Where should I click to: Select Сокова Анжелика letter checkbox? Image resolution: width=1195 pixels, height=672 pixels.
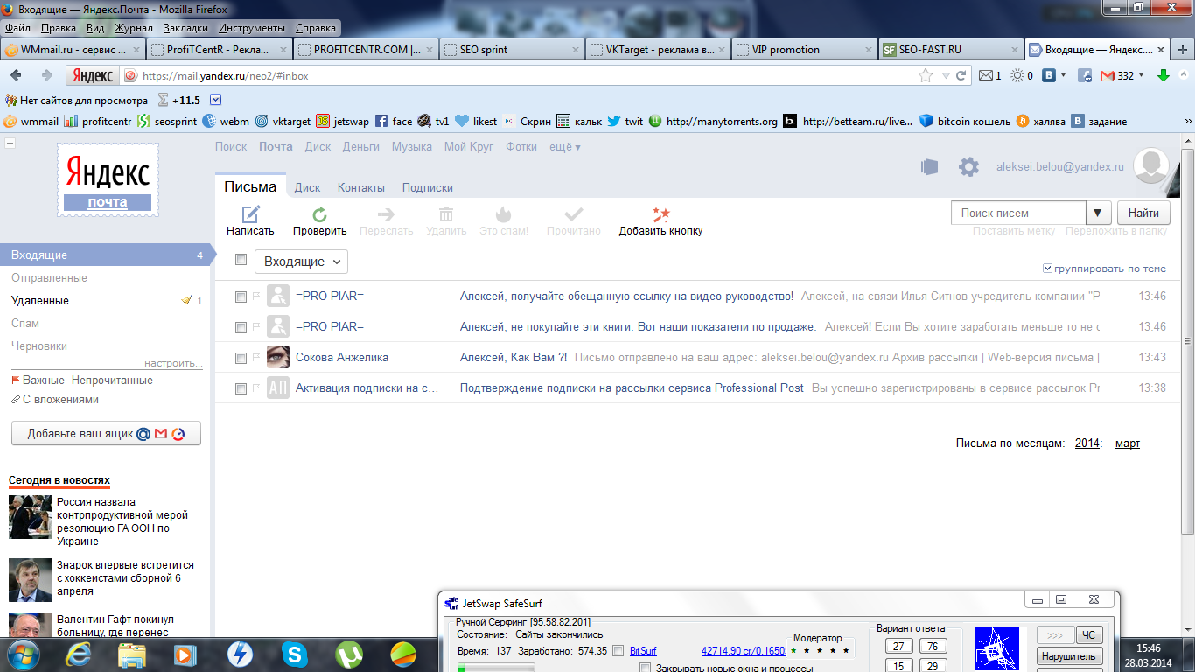(x=241, y=358)
